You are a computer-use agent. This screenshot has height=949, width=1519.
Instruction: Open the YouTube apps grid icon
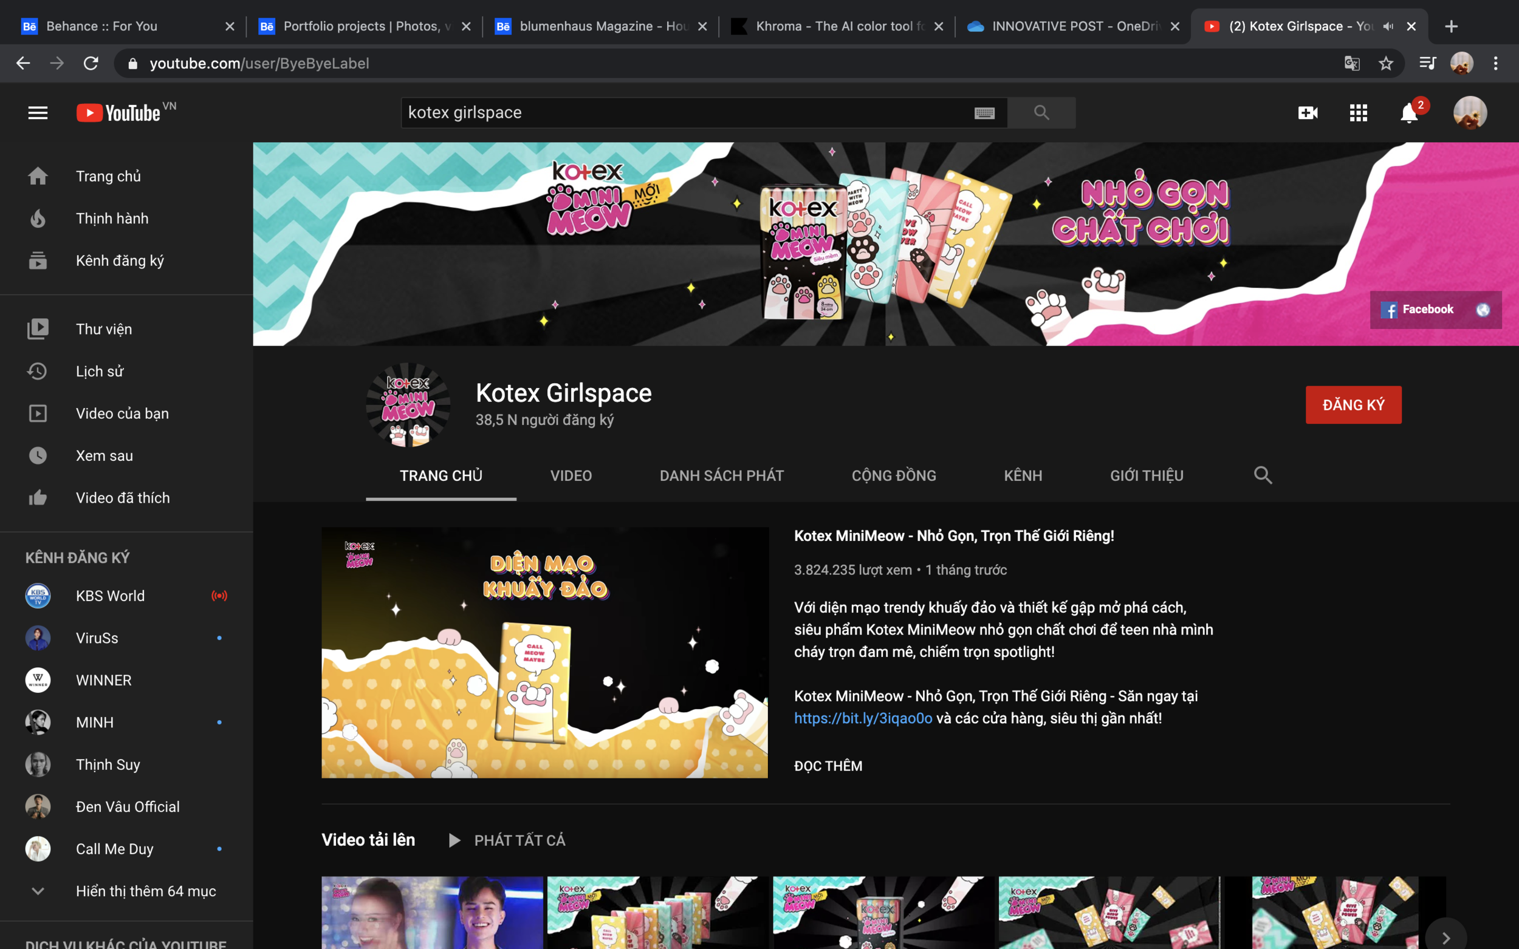(x=1358, y=113)
